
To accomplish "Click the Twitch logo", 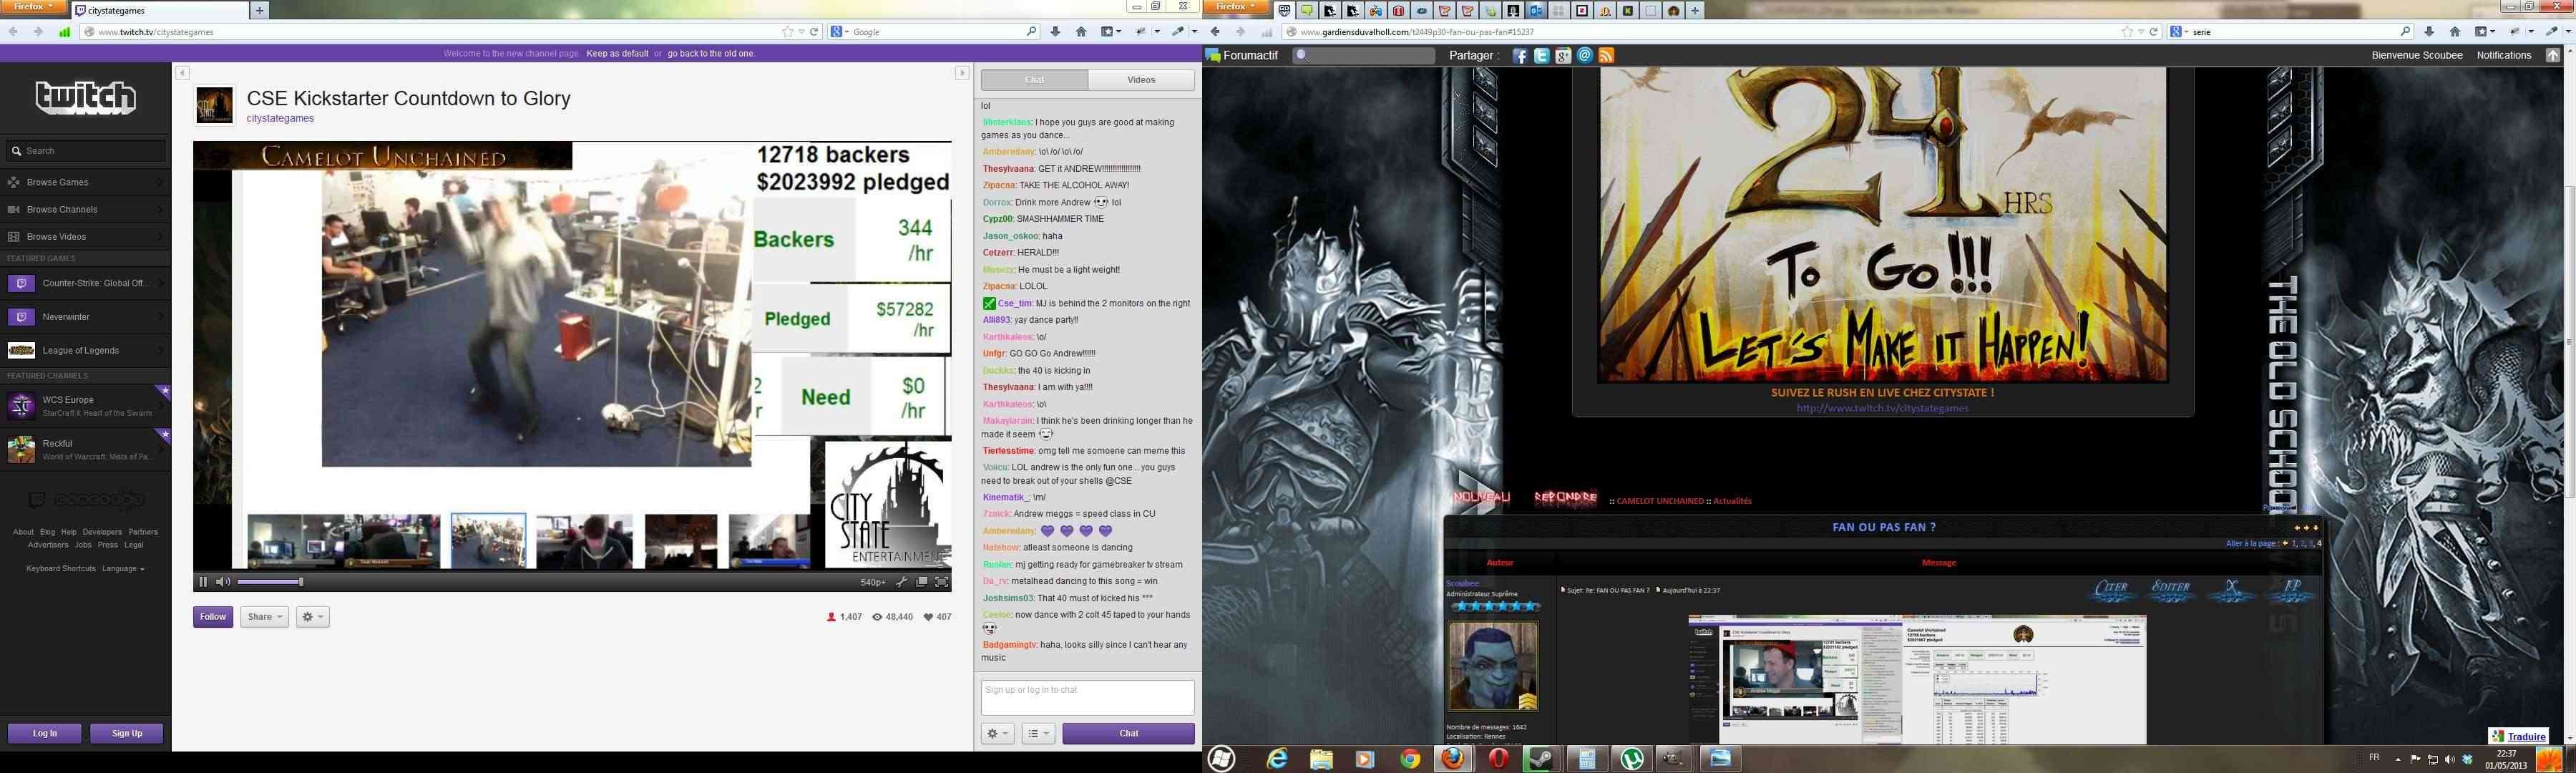I will (x=86, y=97).
